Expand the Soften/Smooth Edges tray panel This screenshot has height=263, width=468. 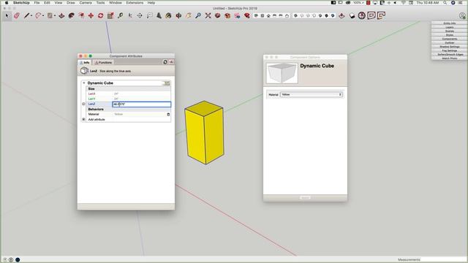pos(449,54)
